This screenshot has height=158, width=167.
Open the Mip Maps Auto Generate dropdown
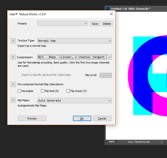point(74,100)
